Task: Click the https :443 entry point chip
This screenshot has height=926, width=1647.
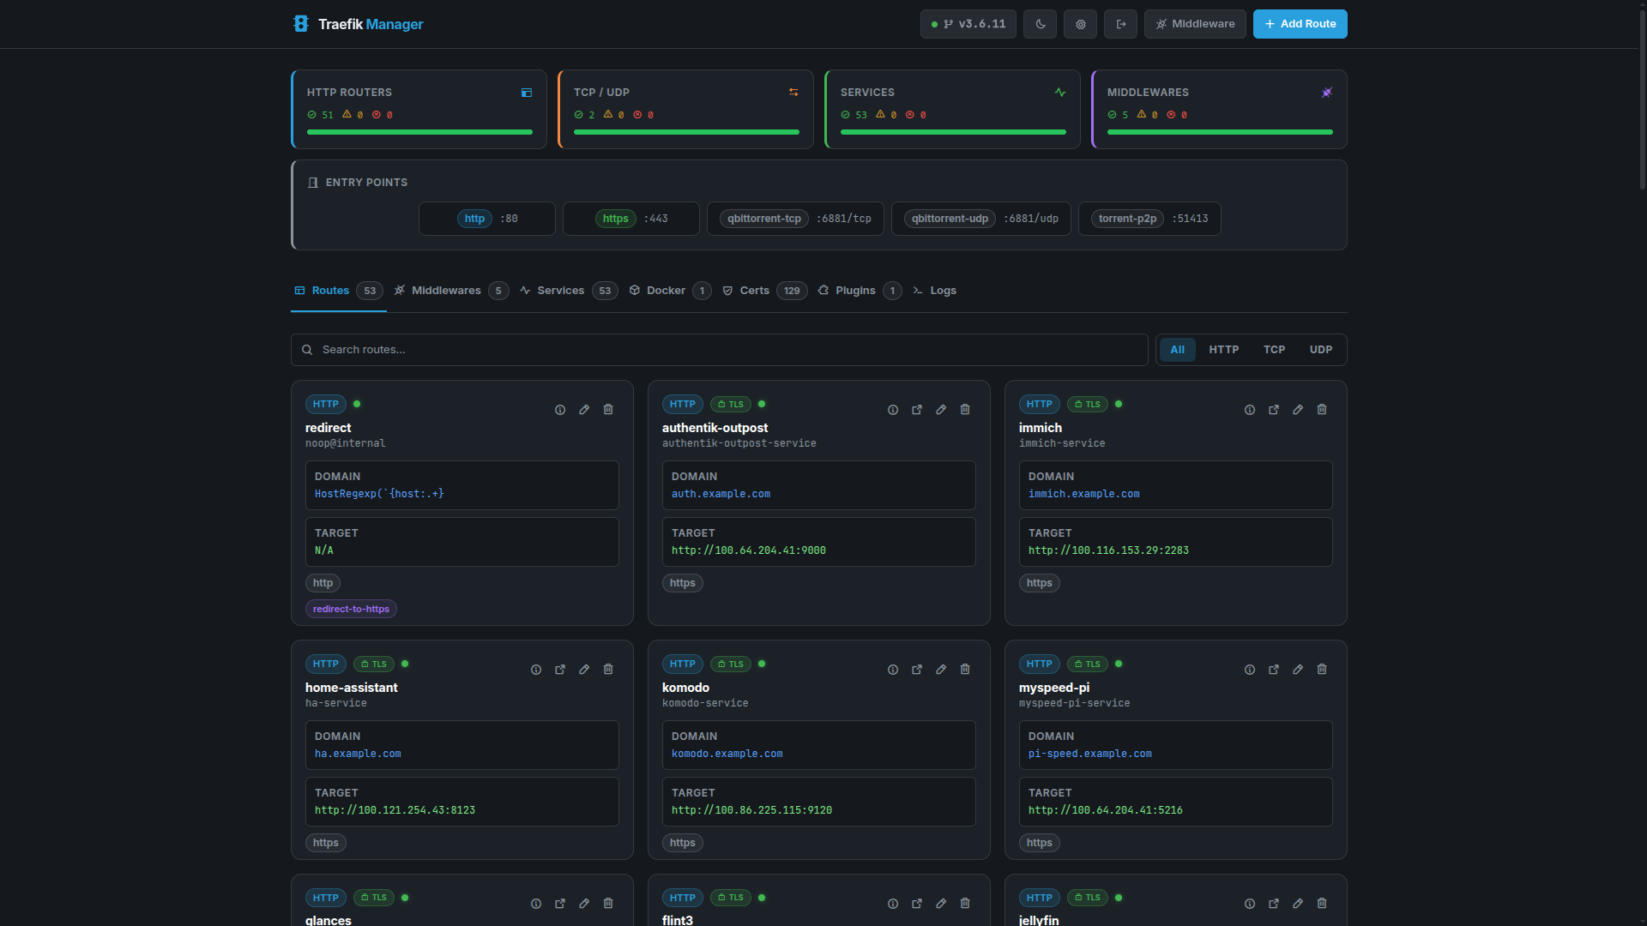Action: point(630,219)
